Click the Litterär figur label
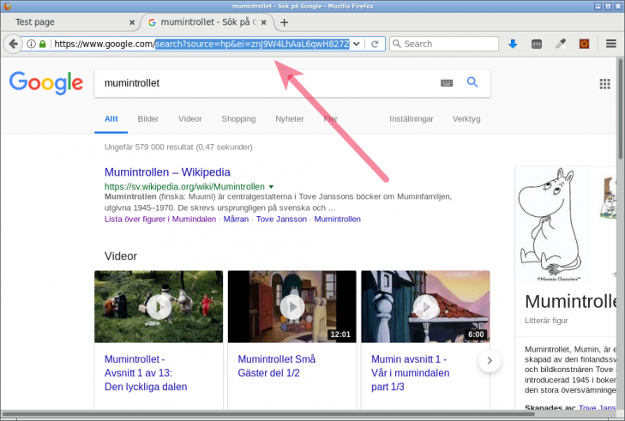The width and height of the screenshot is (625, 421). coord(546,321)
